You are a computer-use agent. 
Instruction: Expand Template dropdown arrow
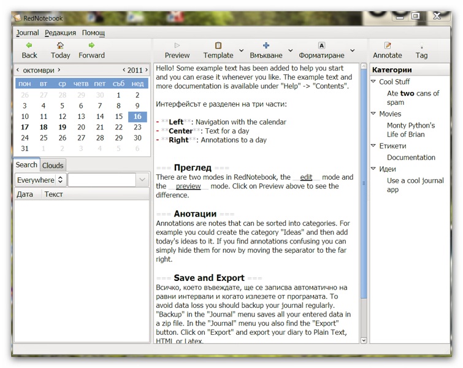[x=241, y=50]
